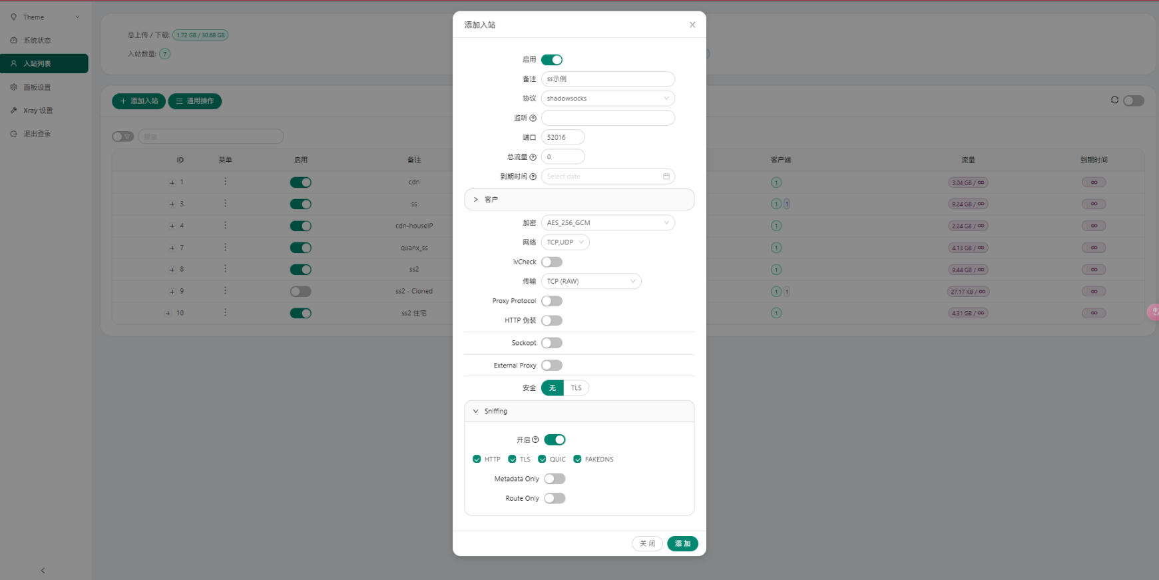Enable the Proxy Protocol switch

pos(552,301)
